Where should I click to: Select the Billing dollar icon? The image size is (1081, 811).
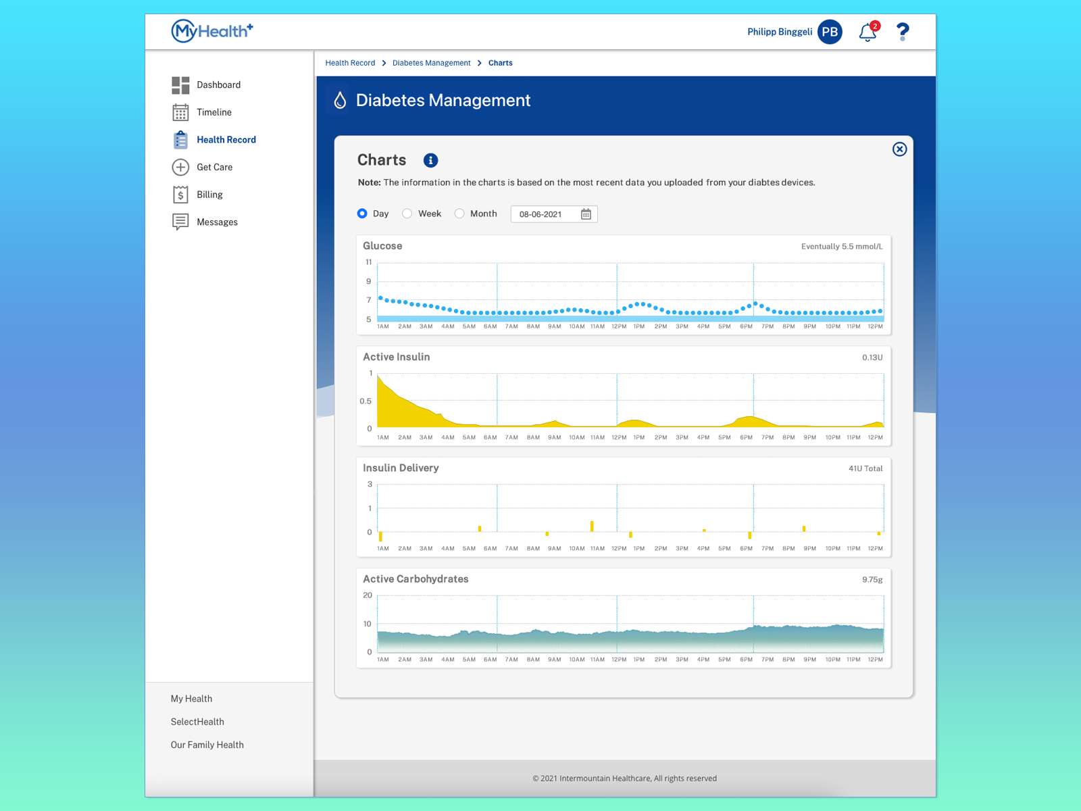(180, 194)
